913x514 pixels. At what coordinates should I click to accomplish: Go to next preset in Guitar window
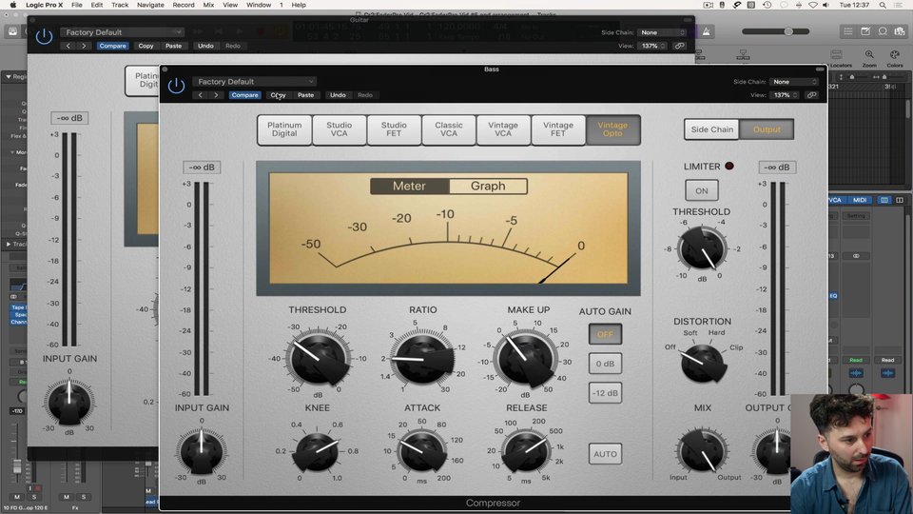[x=84, y=46]
